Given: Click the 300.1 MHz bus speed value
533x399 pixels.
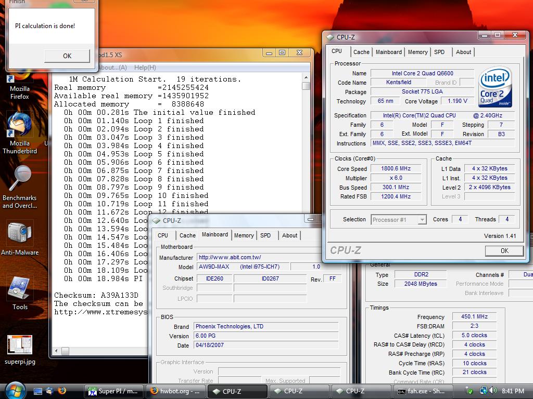Looking at the screenshot, I should (396, 187).
